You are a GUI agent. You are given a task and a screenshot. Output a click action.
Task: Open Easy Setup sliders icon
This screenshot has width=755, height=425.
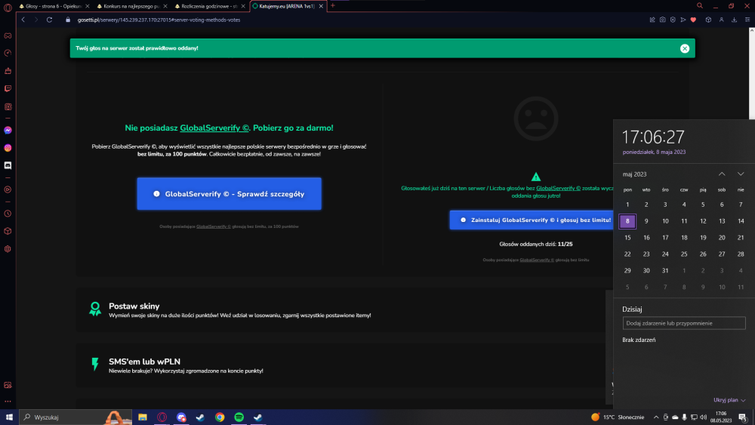point(747,20)
